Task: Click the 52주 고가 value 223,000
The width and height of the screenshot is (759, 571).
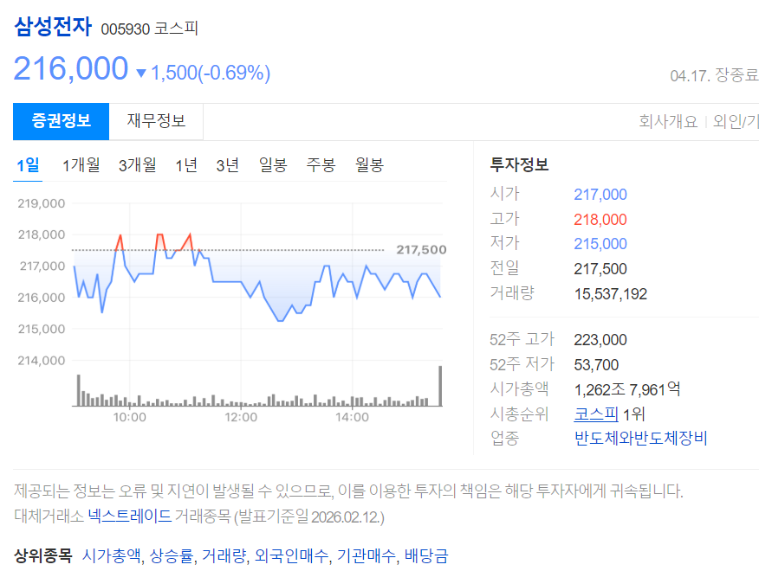Action: click(x=600, y=340)
